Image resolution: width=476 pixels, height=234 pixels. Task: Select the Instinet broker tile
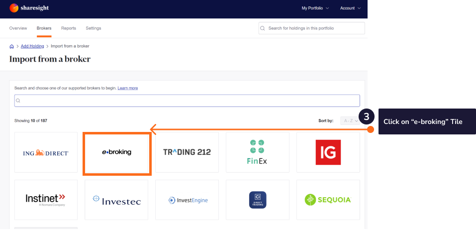click(x=46, y=200)
